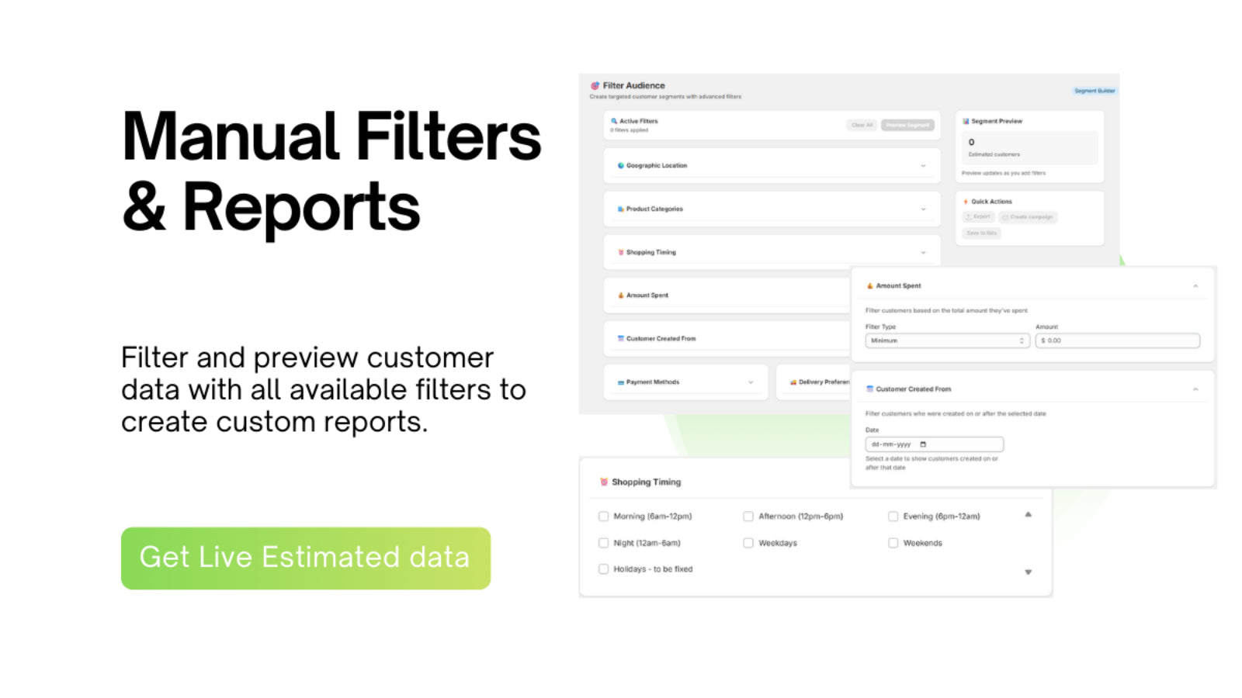Screen dimensions: 1242x698
Task: Click the Payment Methods card icon
Action: (x=620, y=382)
